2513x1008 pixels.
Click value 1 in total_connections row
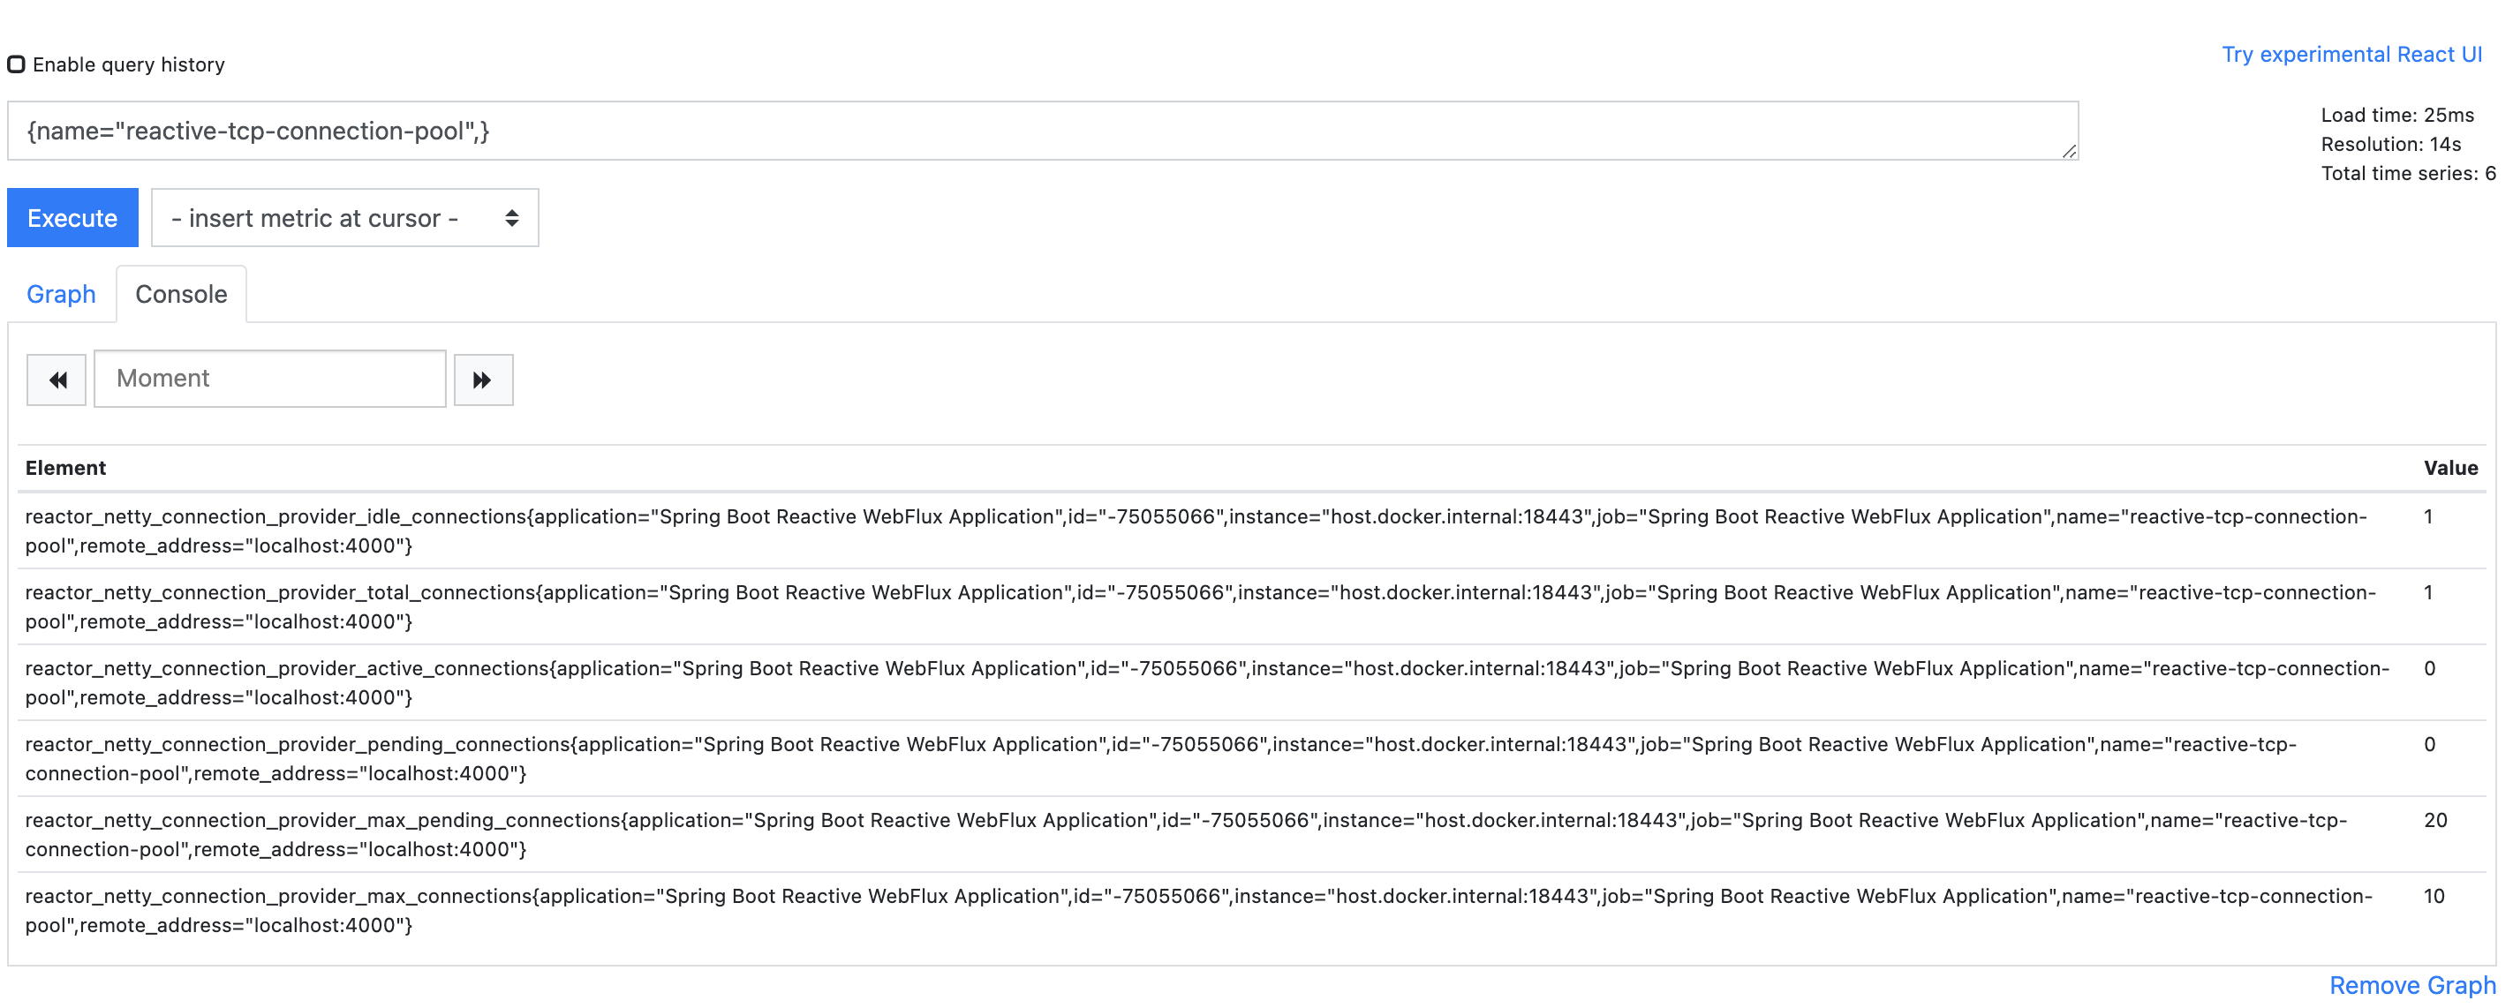pos(2428,593)
